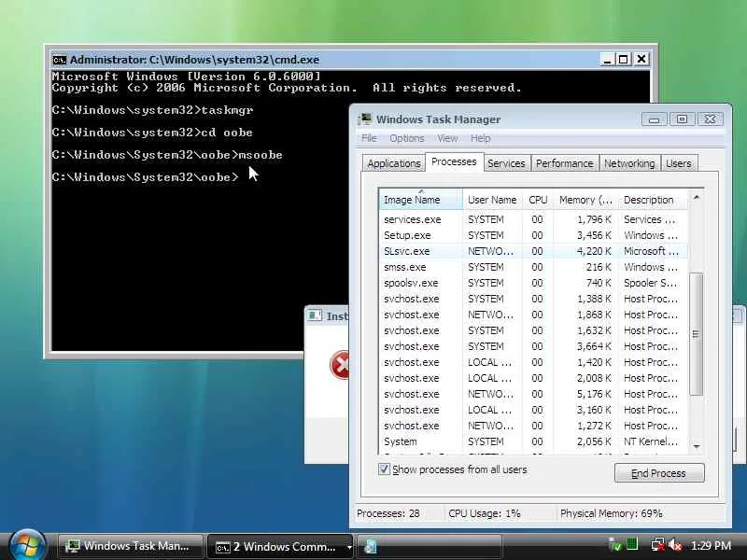Viewport: 747px width, 560px height.
Task: Open the File menu in Task Manager
Action: [369, 138]
